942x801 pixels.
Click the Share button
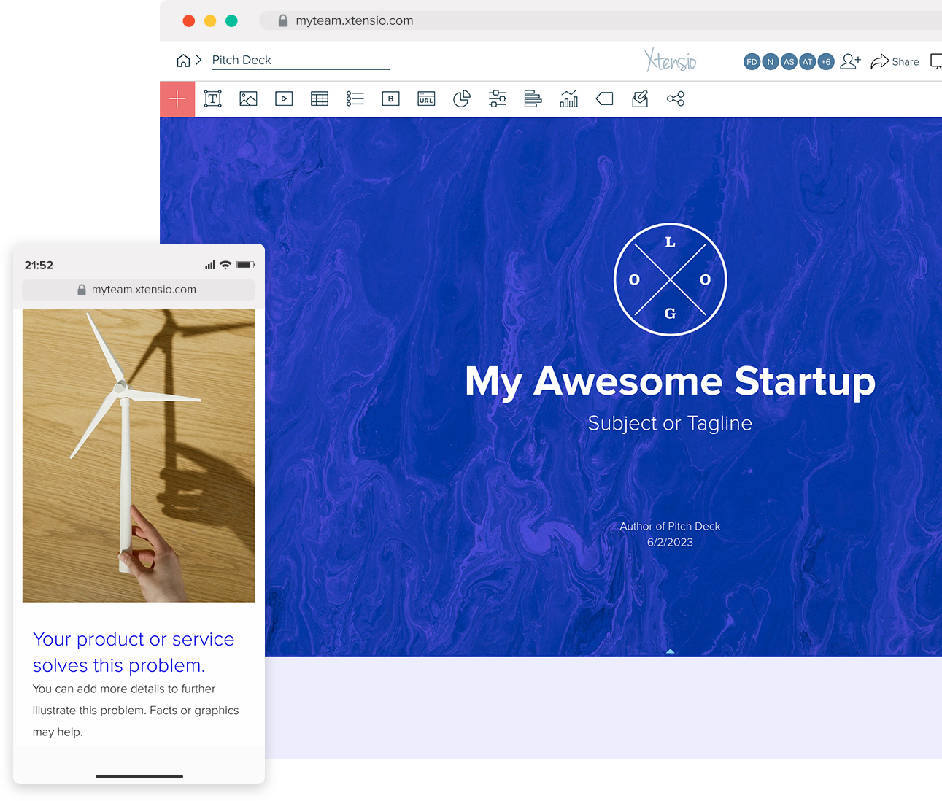[903, 61]
